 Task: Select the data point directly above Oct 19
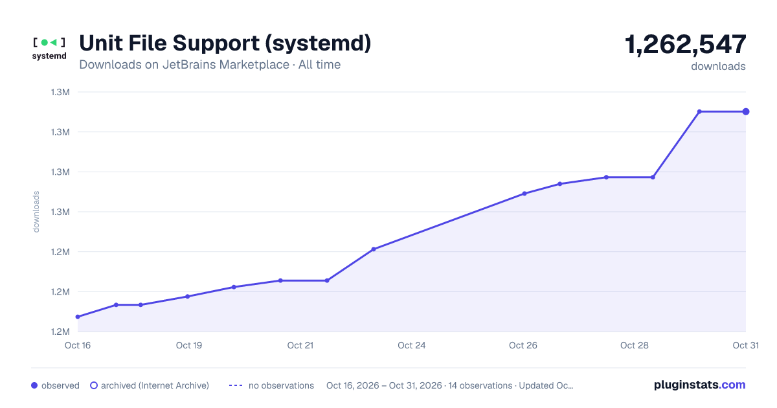click(x=188, y=296)
